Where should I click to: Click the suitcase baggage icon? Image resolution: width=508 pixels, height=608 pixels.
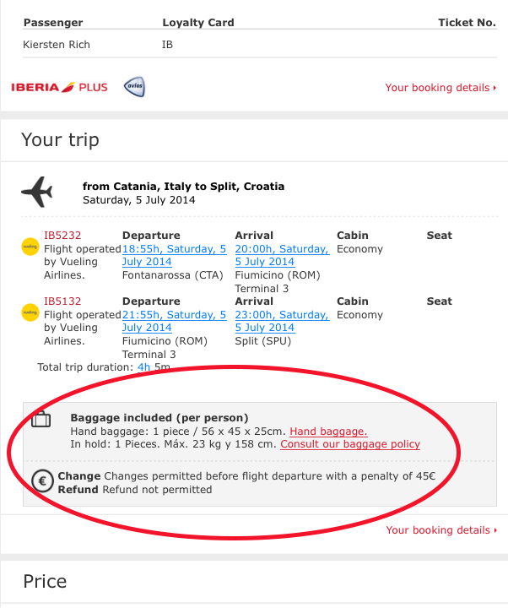pos(41,419)
